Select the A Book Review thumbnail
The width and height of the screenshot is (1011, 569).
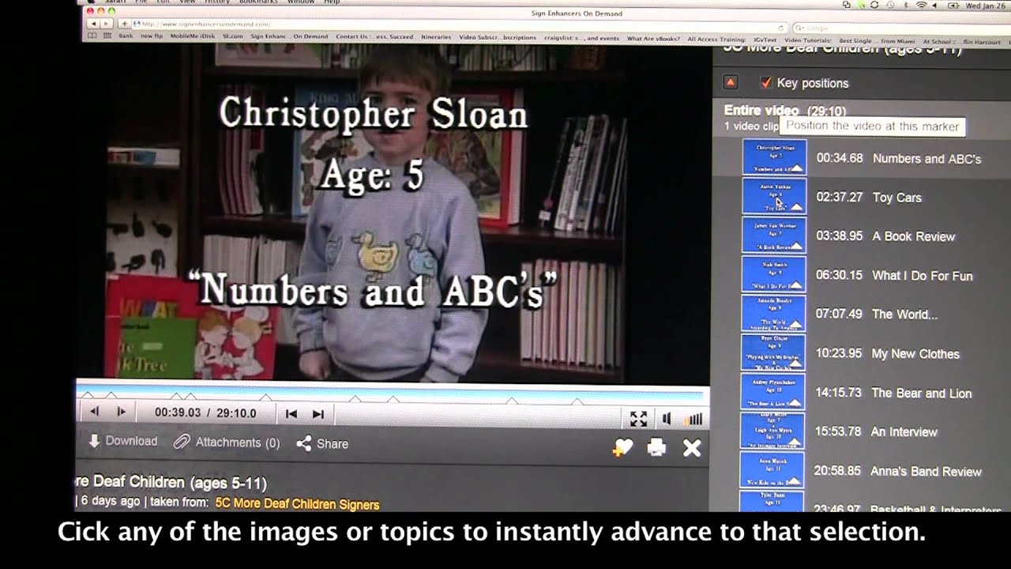point(774,235)
